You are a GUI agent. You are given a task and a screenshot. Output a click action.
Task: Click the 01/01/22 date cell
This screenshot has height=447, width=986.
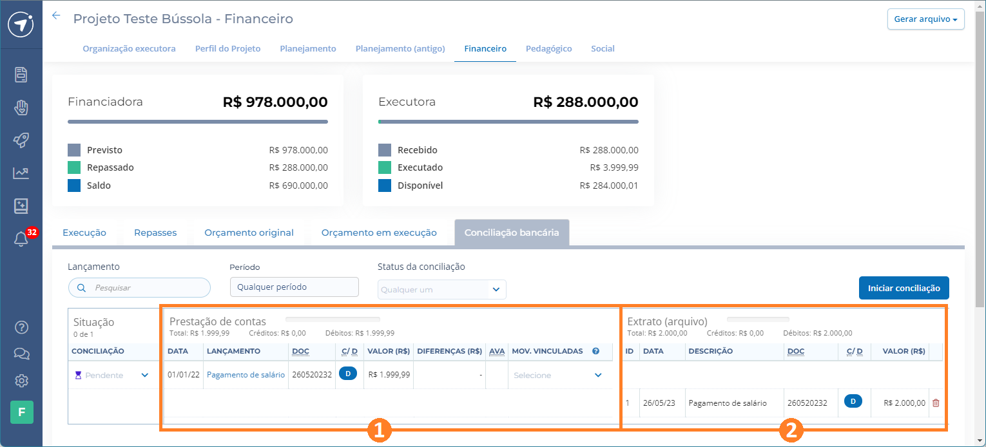(x=184, y=375)
